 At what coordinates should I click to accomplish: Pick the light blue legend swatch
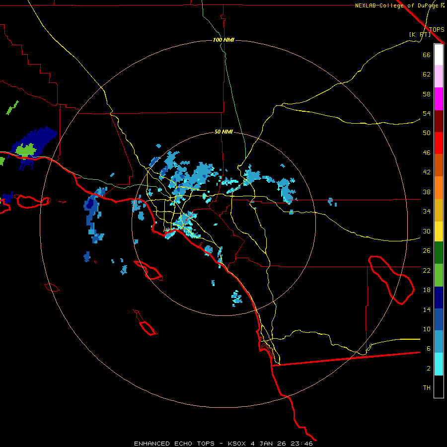pos(439,342)
